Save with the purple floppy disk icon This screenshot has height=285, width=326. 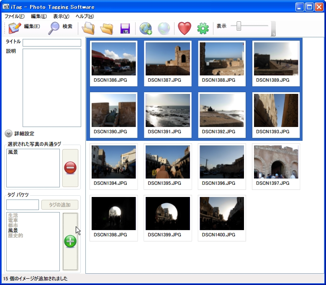coord(125,28)
